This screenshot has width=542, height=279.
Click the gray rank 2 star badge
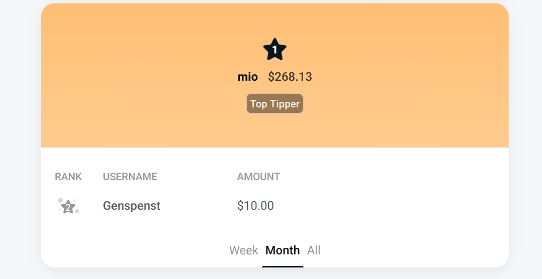pos(68,206)
